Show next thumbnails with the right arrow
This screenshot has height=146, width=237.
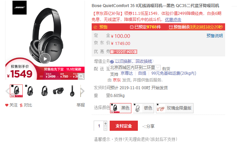[x=83, y=91]
